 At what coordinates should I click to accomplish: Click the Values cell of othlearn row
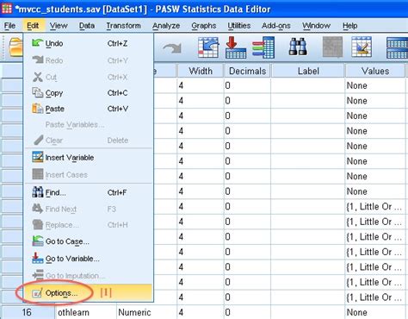click(x=375, y=312)
